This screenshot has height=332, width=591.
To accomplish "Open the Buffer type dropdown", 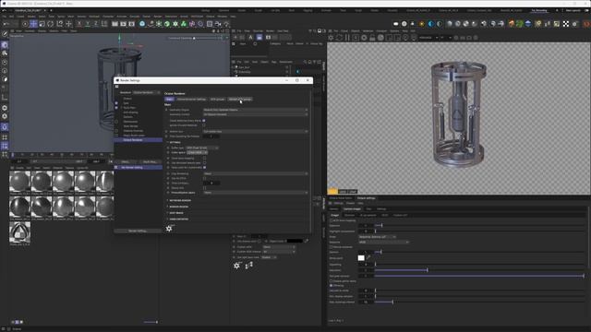I will 202,148.
